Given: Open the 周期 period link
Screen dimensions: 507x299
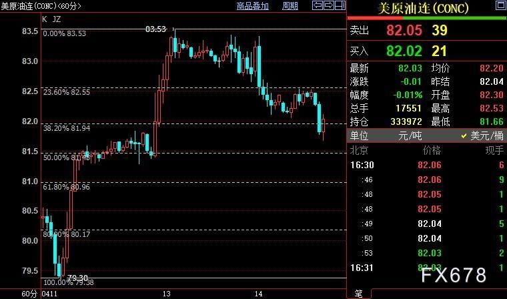Looking at the screenshot, I should coord(290,6).
